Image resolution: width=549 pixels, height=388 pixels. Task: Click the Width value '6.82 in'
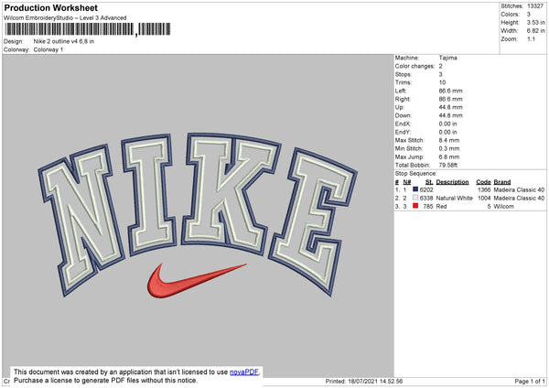[x=535, y=31]
